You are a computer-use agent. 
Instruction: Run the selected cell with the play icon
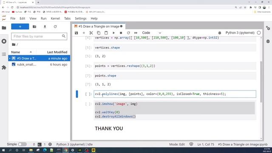point(113,33)
